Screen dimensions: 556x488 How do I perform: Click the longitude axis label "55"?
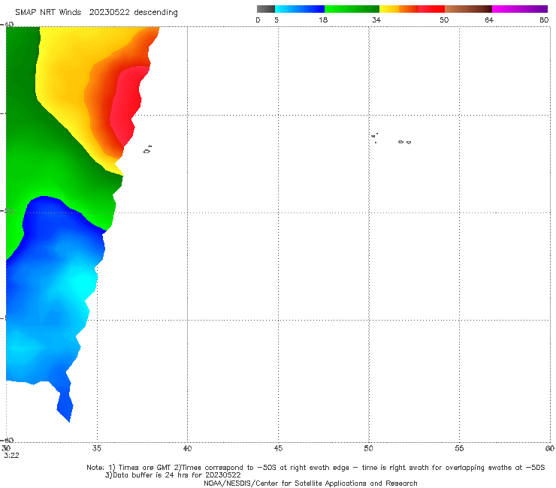[x=459, y=448]
